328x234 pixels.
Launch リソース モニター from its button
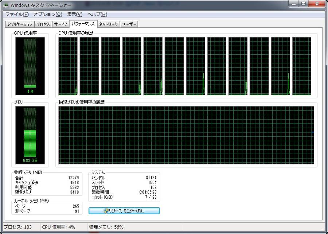tap(124, 211)
